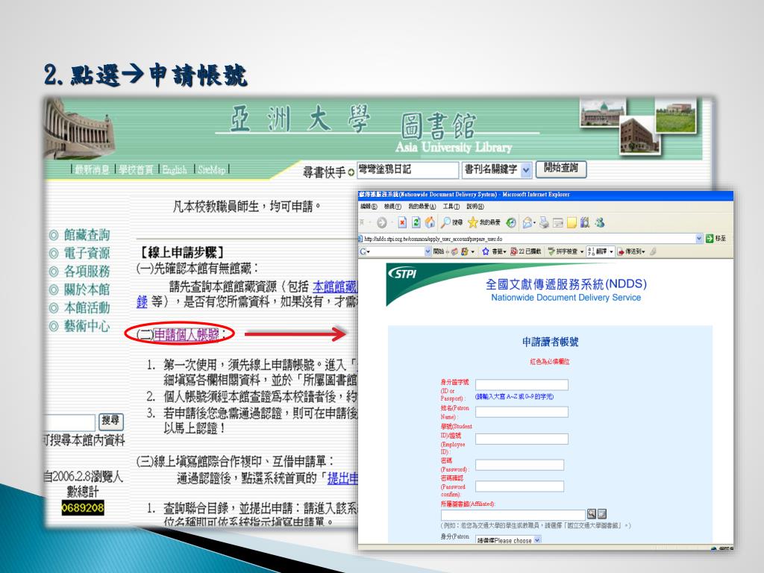The image size is (764, 573).
Task: Click the History globe-clock icon
Action: tap(510, 222)
